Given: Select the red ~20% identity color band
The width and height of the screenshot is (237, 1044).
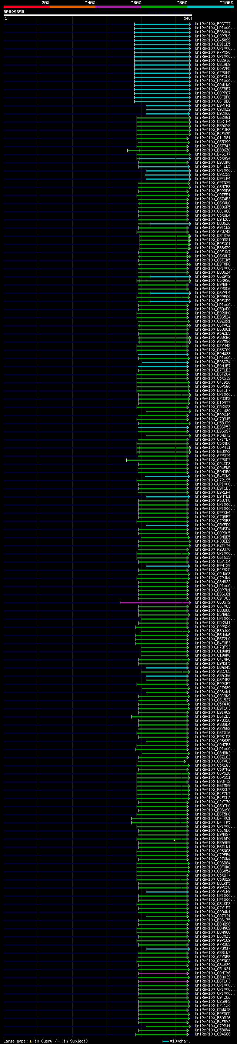Looking at the screenshot, I should pyautogui.click(x=26, y=7).
